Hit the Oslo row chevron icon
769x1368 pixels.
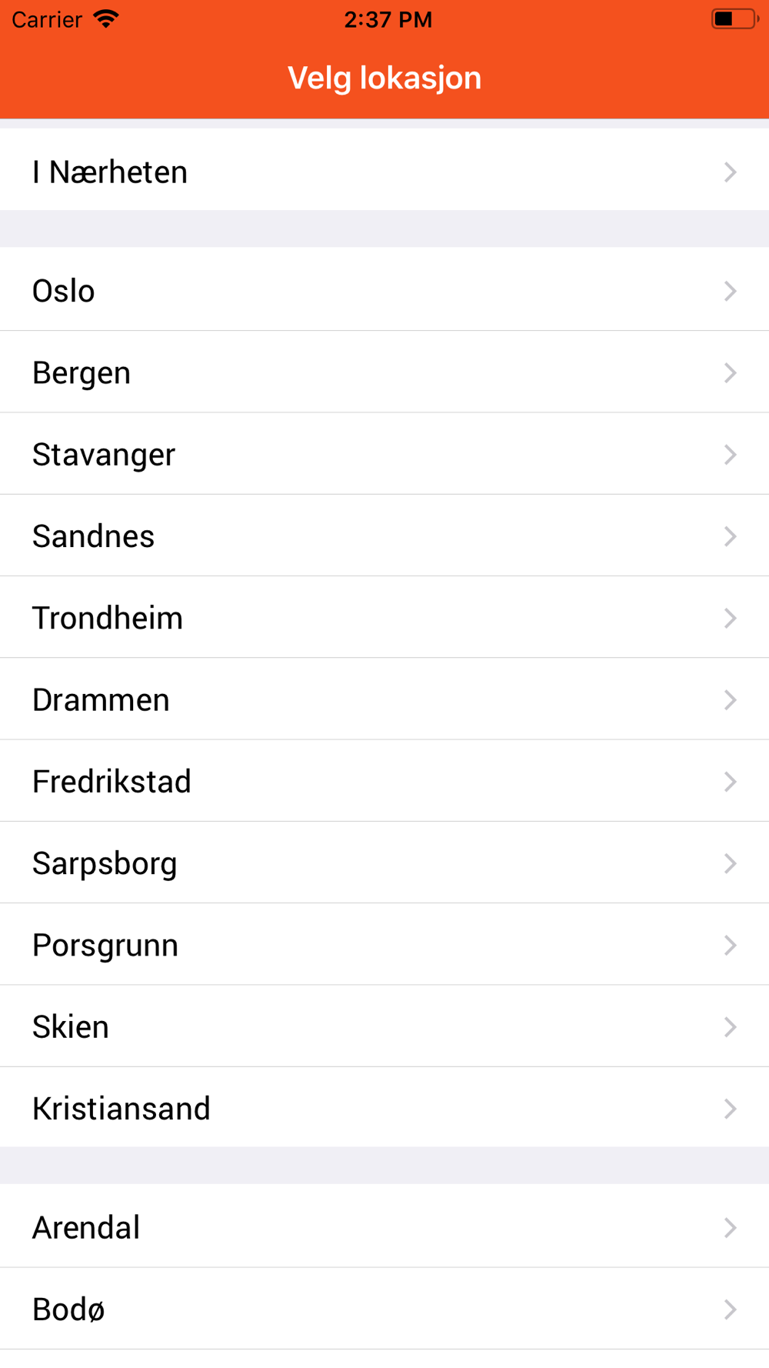[730, 291]
